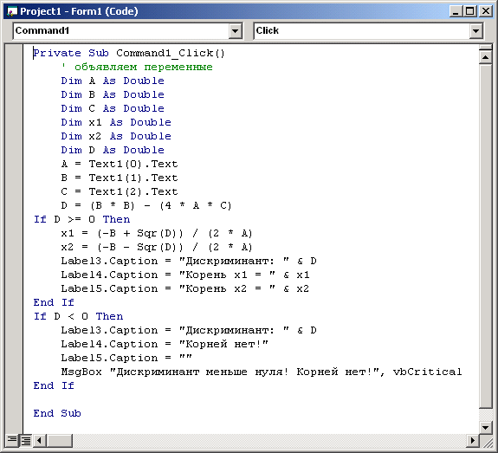498x453 pixels.
Task: Close the Form1 code window
Action: (486, 11)
